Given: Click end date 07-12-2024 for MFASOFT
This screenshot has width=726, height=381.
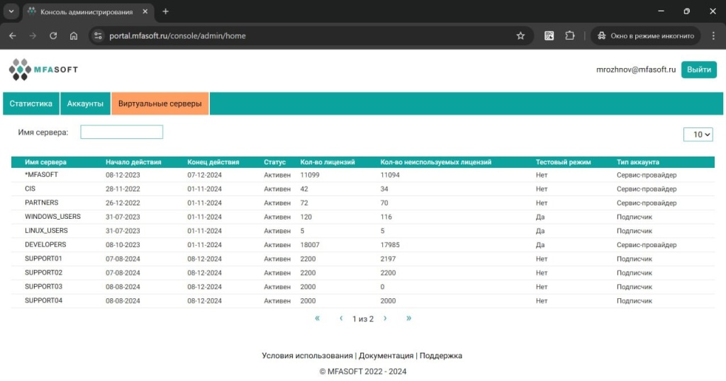Looking at the screenshot, I should (x=204, y=175).
